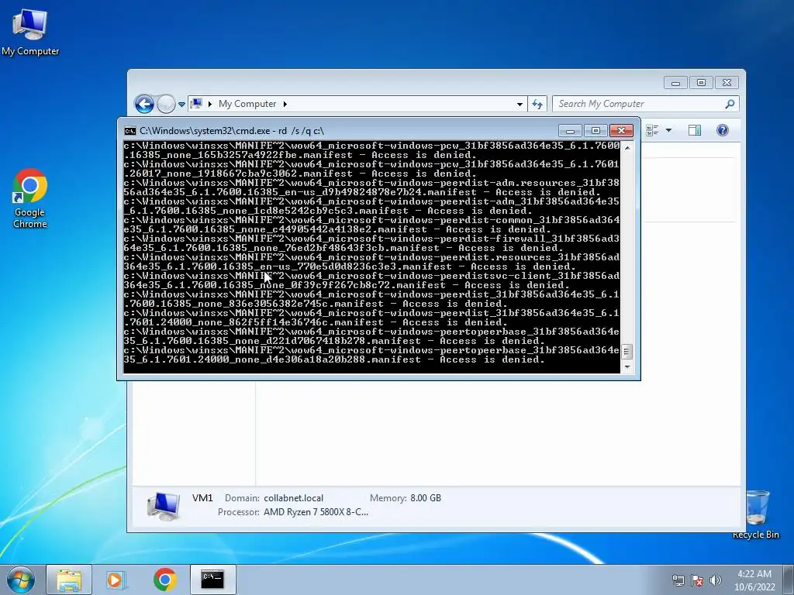Click the cmd scrollbar thumb
Viewport: 794px width, 595px height.
pyautogui.click(x=627, y=351)
